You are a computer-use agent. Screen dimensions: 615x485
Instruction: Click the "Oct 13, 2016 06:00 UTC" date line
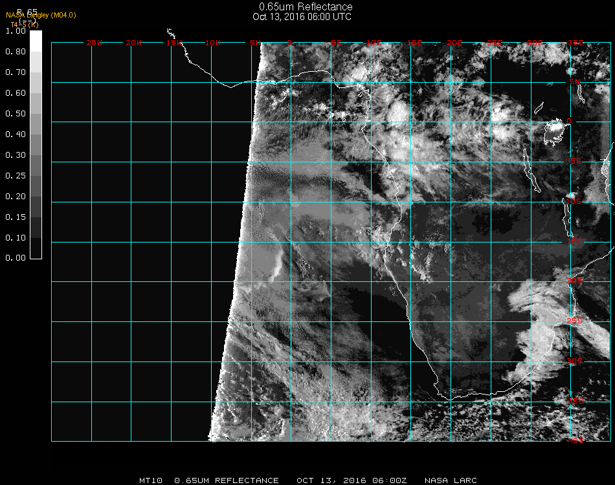(302, 17)
